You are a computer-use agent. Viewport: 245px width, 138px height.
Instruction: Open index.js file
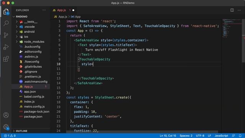29,102
